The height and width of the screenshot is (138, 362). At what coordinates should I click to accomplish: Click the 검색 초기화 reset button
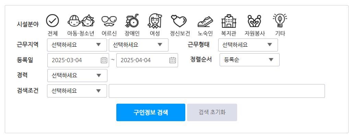tap(212, 112)
